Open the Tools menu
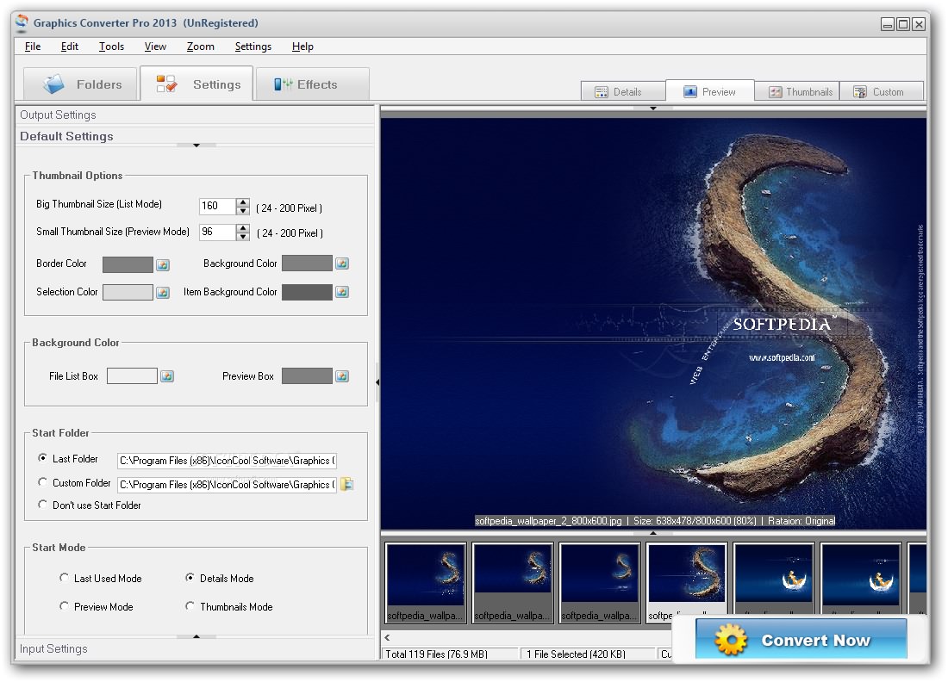The image size is (948, 682). point(111,46)
